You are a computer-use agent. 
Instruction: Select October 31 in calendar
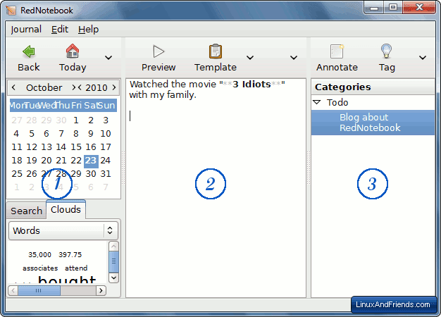point(106,174)
